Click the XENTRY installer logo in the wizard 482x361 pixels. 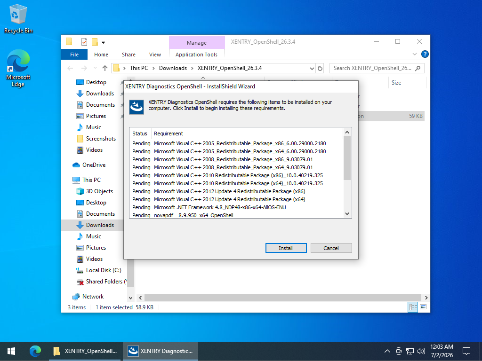pyautogui.click(x=137, y=107)
